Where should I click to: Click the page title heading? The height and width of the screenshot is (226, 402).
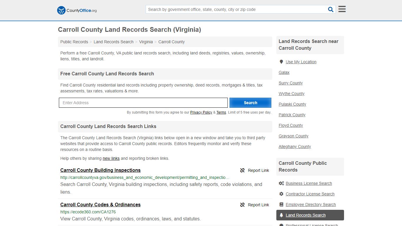point(129,30)
